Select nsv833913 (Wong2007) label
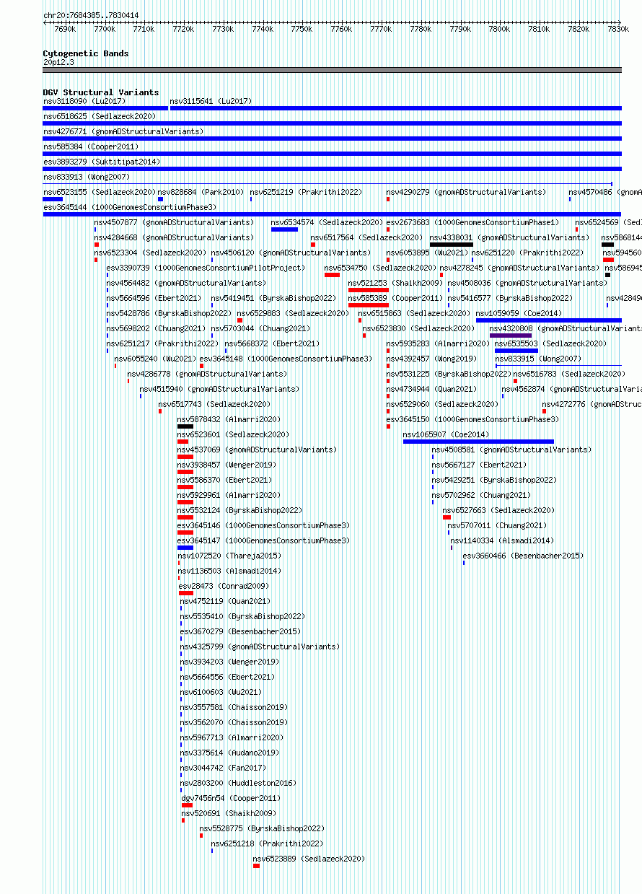This screenshot has width=642, height=894. coord(87,177)
